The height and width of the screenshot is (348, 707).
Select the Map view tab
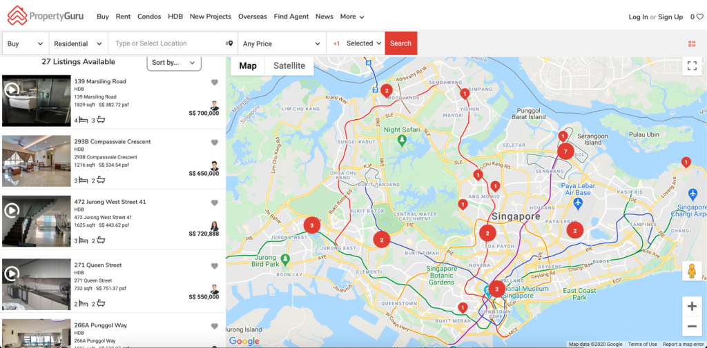248,66
